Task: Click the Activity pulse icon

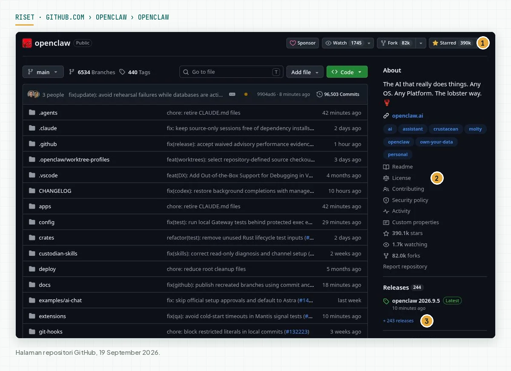Action: click(x=386, y=211)
